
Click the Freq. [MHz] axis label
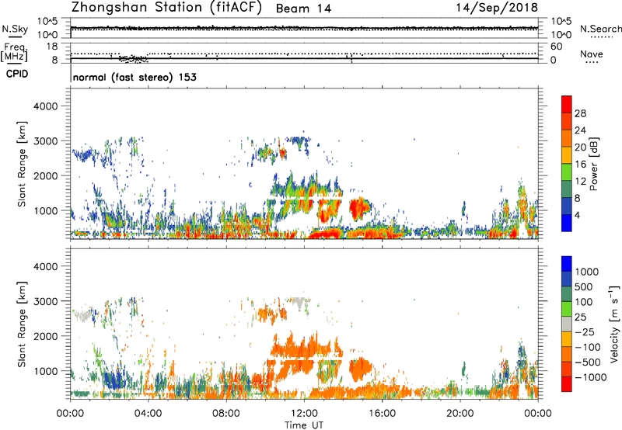click(14, 53)
